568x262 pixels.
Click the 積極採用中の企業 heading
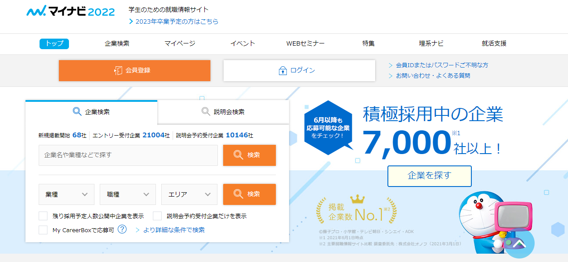[x=433, y=114]
